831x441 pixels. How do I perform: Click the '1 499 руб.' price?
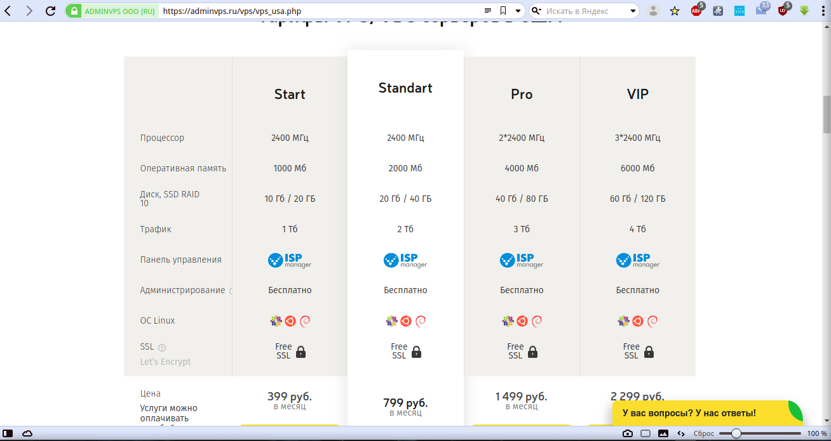click(522, 397)
